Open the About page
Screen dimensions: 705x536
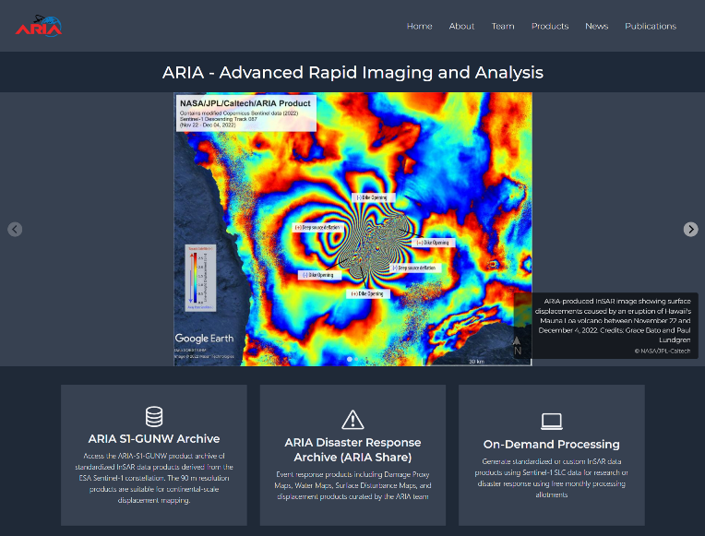pyautogui.click(x=461, y=26)
